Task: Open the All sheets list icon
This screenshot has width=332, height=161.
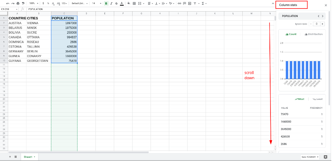Action: [16, 157]
